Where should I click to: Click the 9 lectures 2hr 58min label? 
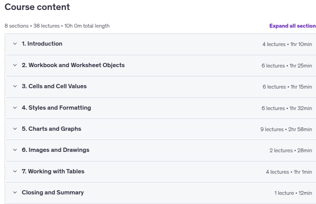(286, 129)
